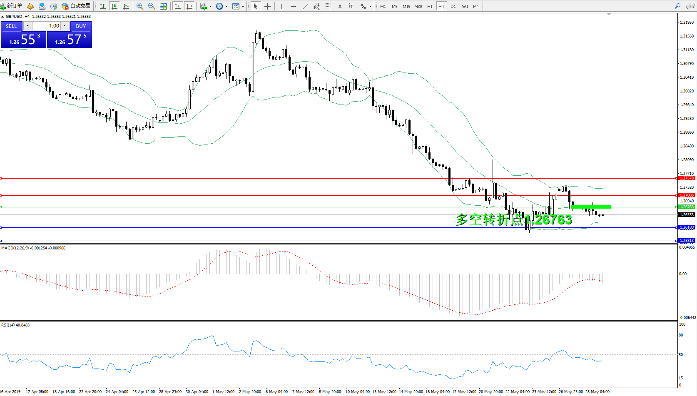The width and height of the screenshot is (697, 396).
Task: Click the Tile Windows icon
Action: pyautogui.click(x=163, y=6)
